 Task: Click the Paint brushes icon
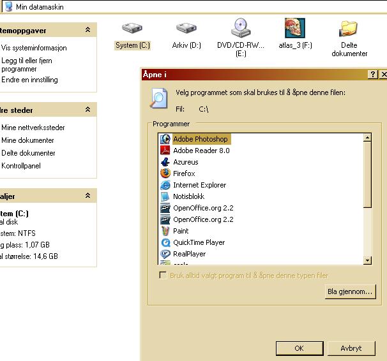click(x=165, y=231)
